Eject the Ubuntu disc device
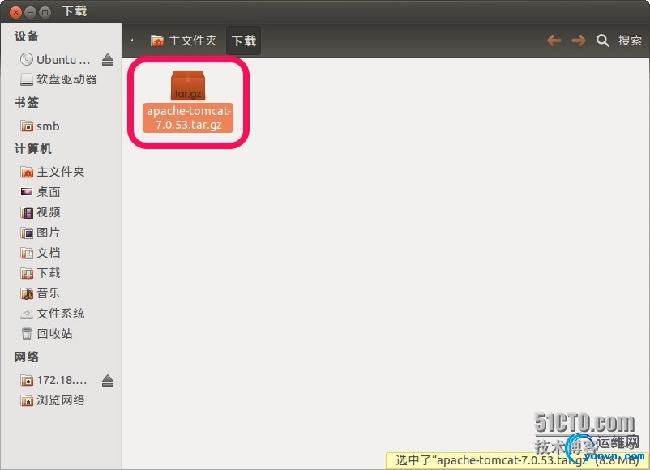 tap(108, 60)
